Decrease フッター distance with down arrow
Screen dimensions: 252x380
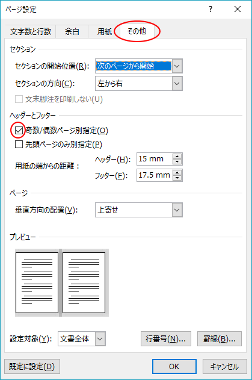[x=177, y=178]
